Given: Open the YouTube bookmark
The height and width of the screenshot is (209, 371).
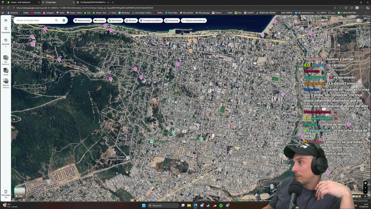Looking at the screenshot, I should click(36, 13).
